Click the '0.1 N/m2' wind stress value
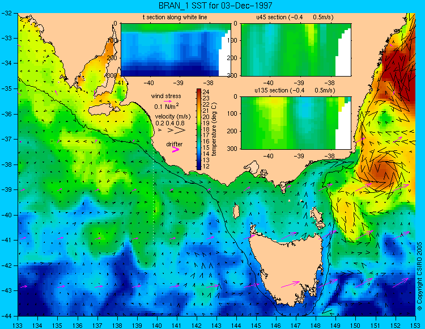 (x=167, y=106)
